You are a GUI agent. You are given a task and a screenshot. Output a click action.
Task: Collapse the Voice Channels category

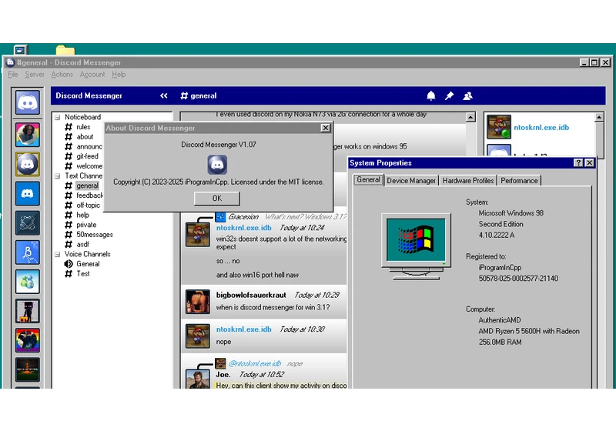tap(57, 254)
